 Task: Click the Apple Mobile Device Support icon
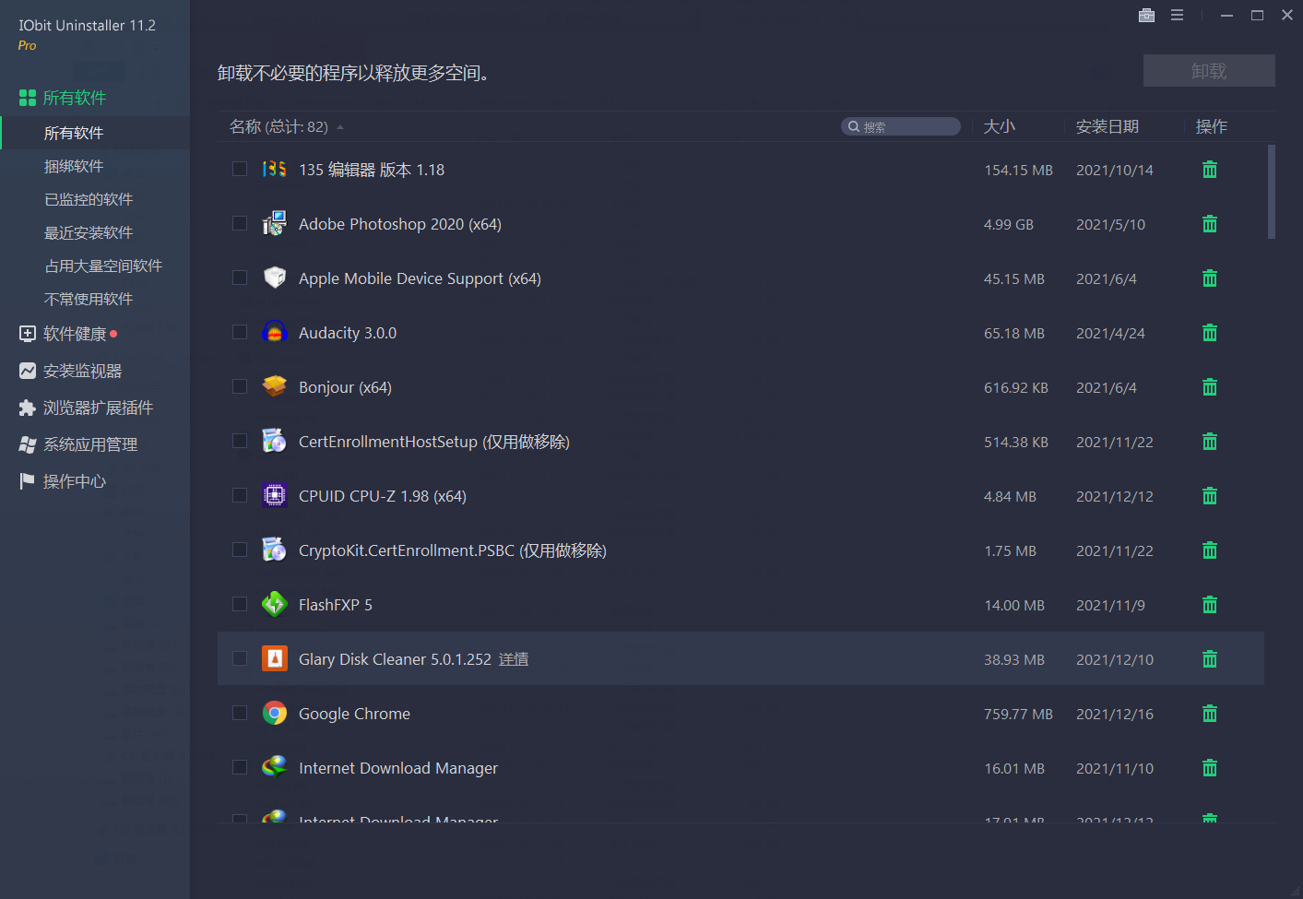click(x=274, y=278)
